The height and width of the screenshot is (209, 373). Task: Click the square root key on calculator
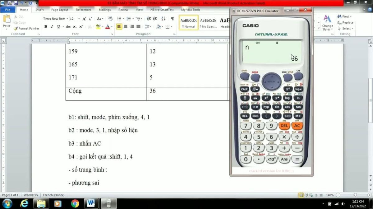256,98
